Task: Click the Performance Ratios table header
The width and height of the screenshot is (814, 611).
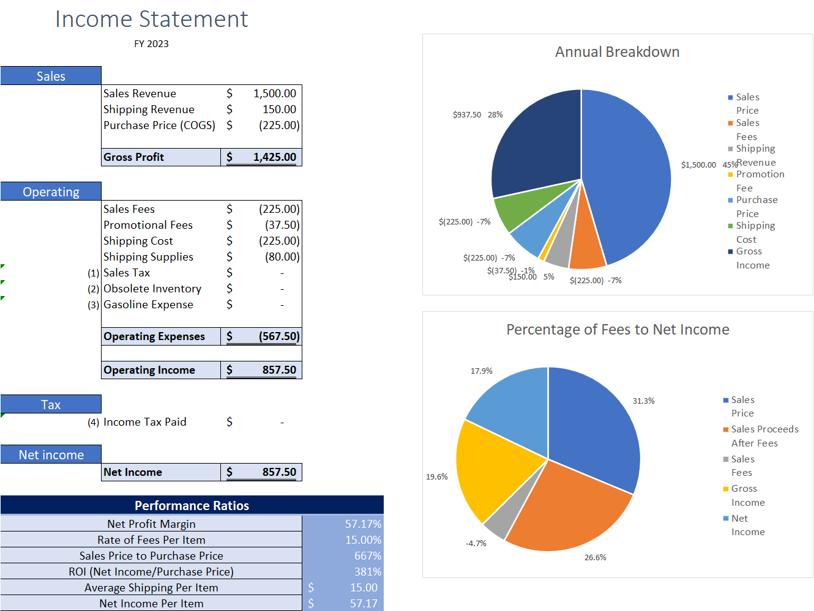Action: (x=192, y=505)
